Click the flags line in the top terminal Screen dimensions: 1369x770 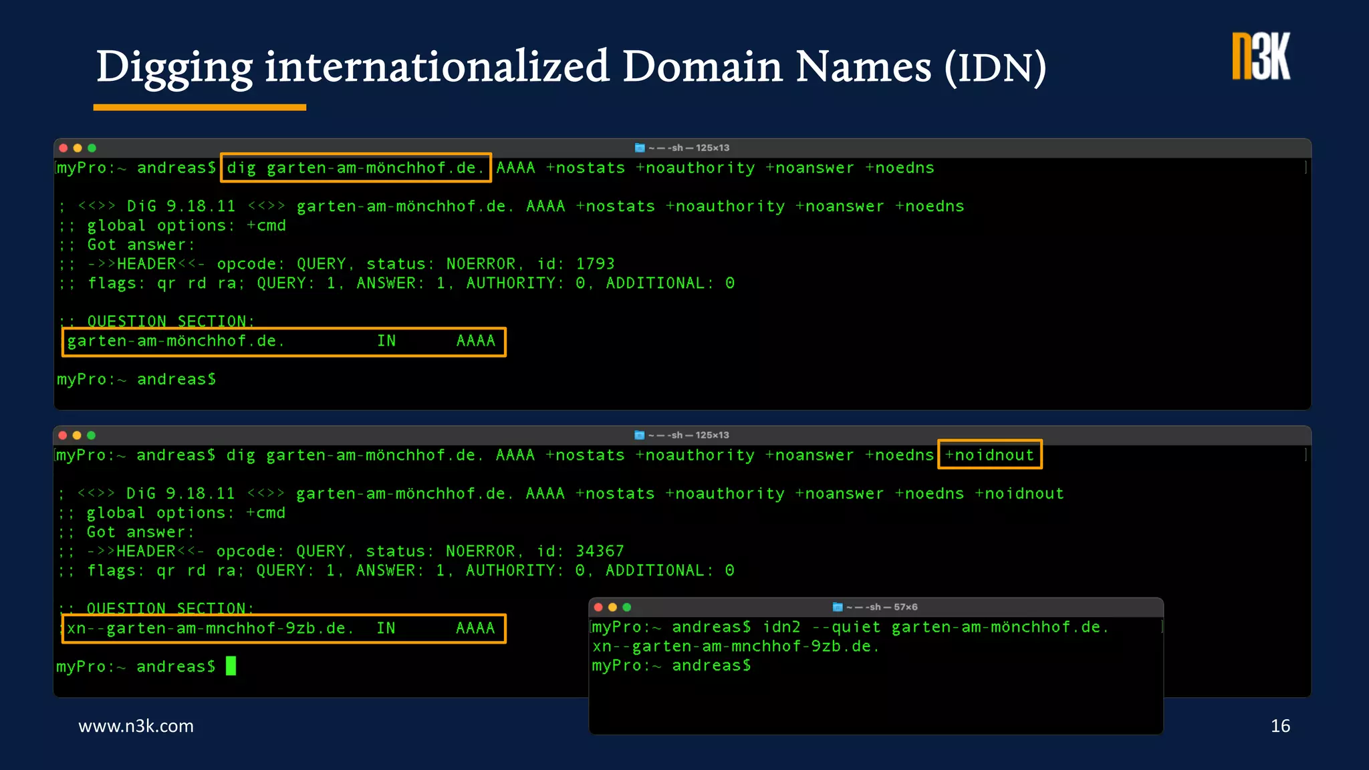(x=396, y=283)
